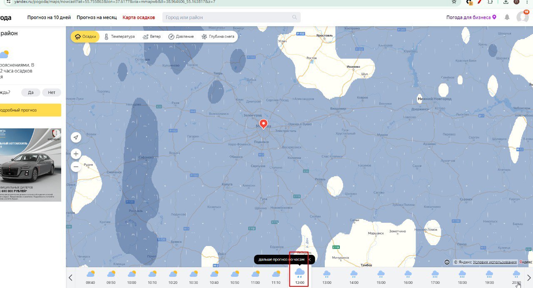Select the 10:20 timeline slot
This screenshot has width=533, height=288.
click(173, 277)
